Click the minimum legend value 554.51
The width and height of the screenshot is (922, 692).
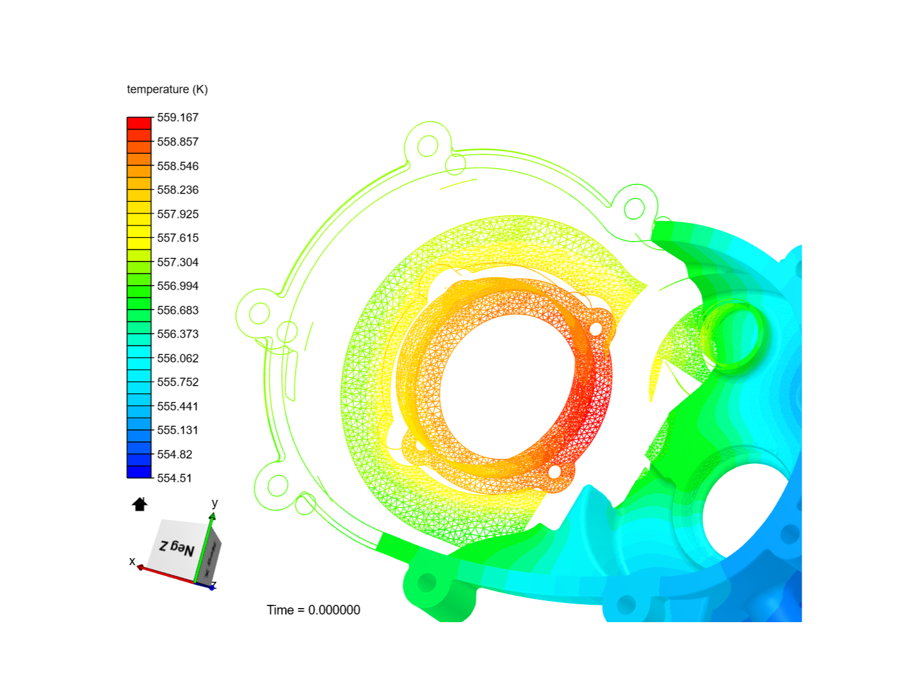[175, 478]
